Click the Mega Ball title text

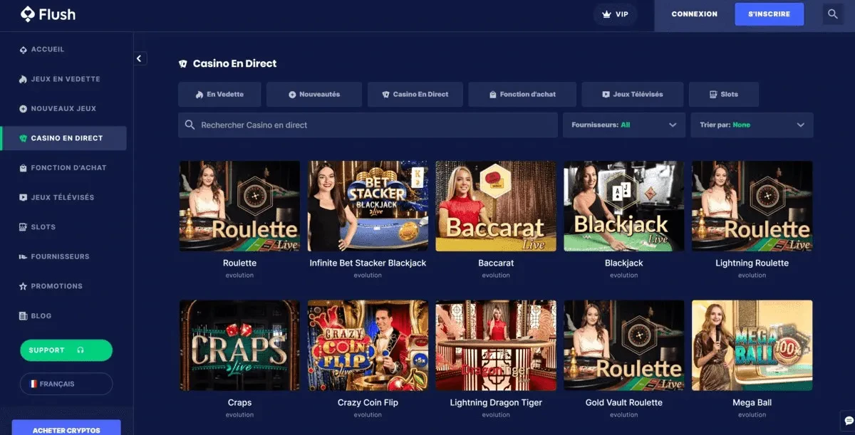752,402
